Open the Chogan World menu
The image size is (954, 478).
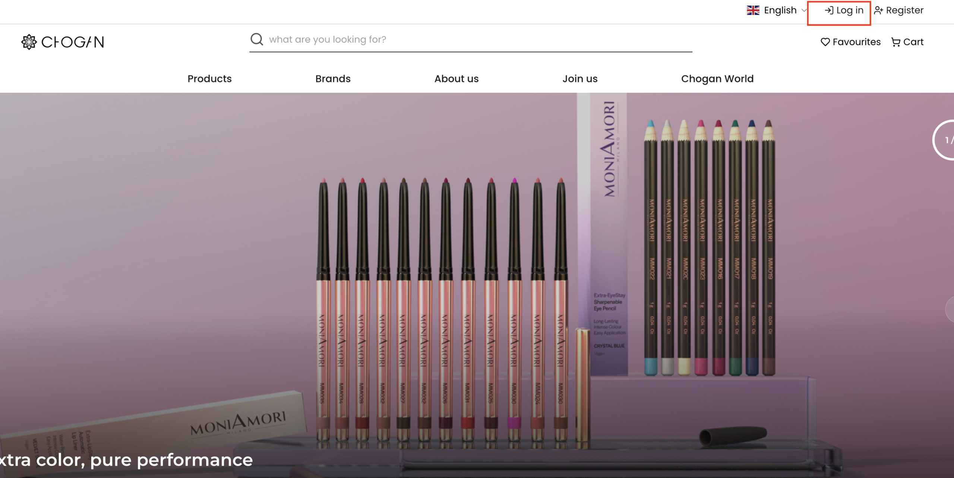717,79
